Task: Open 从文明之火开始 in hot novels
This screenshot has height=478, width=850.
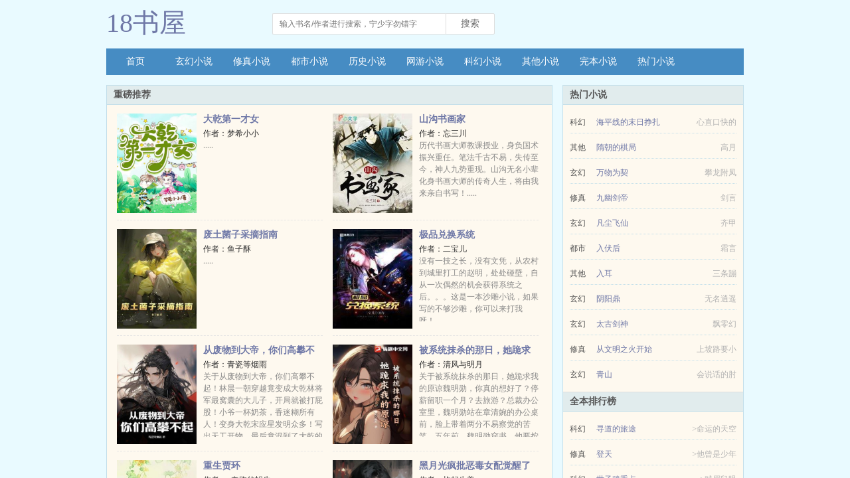Action: tap(624, 349)
